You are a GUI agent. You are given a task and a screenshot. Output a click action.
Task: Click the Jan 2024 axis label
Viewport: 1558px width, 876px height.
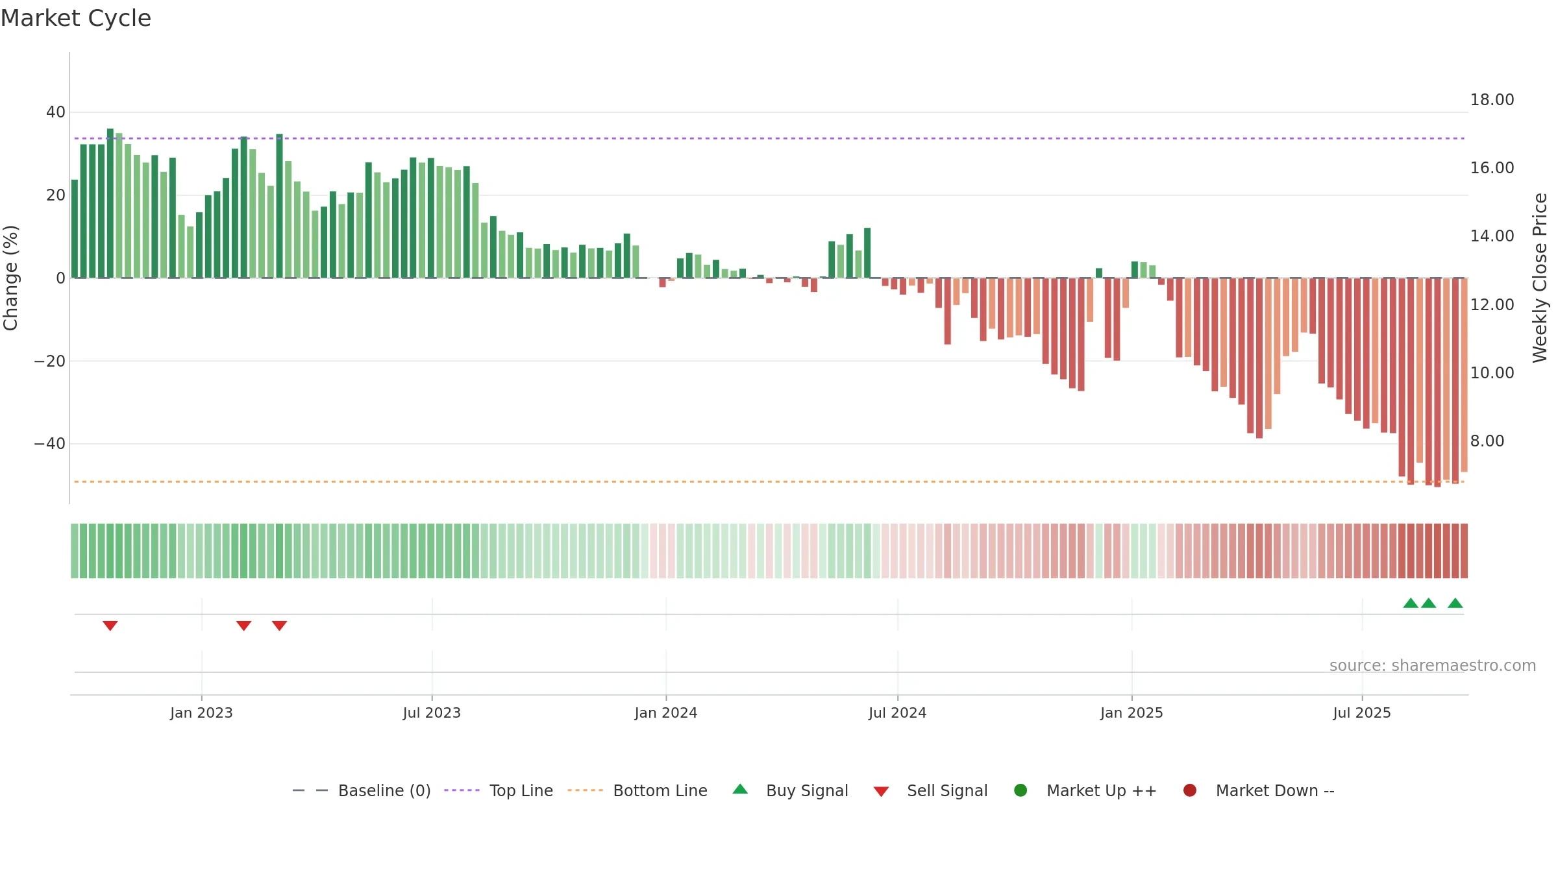coord(666,713)
